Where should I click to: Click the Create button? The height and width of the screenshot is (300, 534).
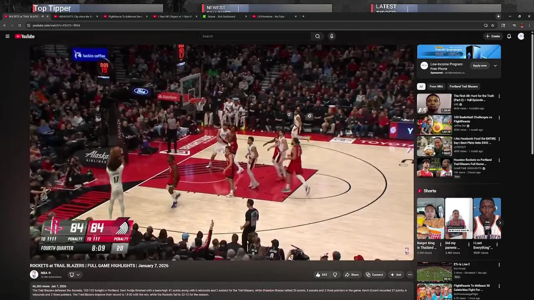[x=493, y=36]
